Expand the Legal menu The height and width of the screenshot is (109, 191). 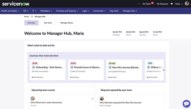coord(85,11)
